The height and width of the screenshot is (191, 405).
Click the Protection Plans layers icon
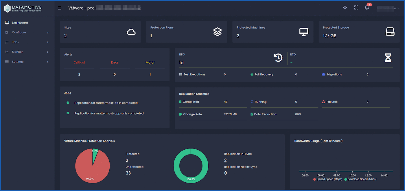pos(217,32)
